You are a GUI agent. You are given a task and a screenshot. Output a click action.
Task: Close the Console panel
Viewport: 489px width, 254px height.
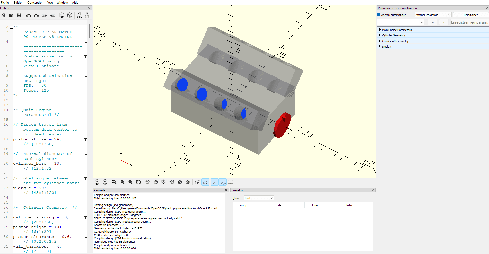point(226,190)
